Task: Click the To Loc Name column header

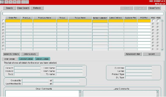Action: tap(80, 18)
